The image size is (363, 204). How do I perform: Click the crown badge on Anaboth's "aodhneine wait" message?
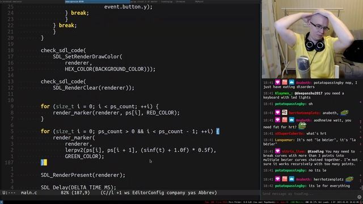pos(292,120)
